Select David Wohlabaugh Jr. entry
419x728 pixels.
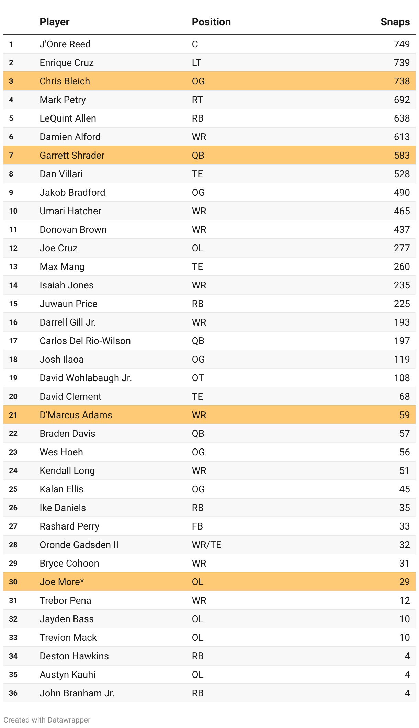209,378
